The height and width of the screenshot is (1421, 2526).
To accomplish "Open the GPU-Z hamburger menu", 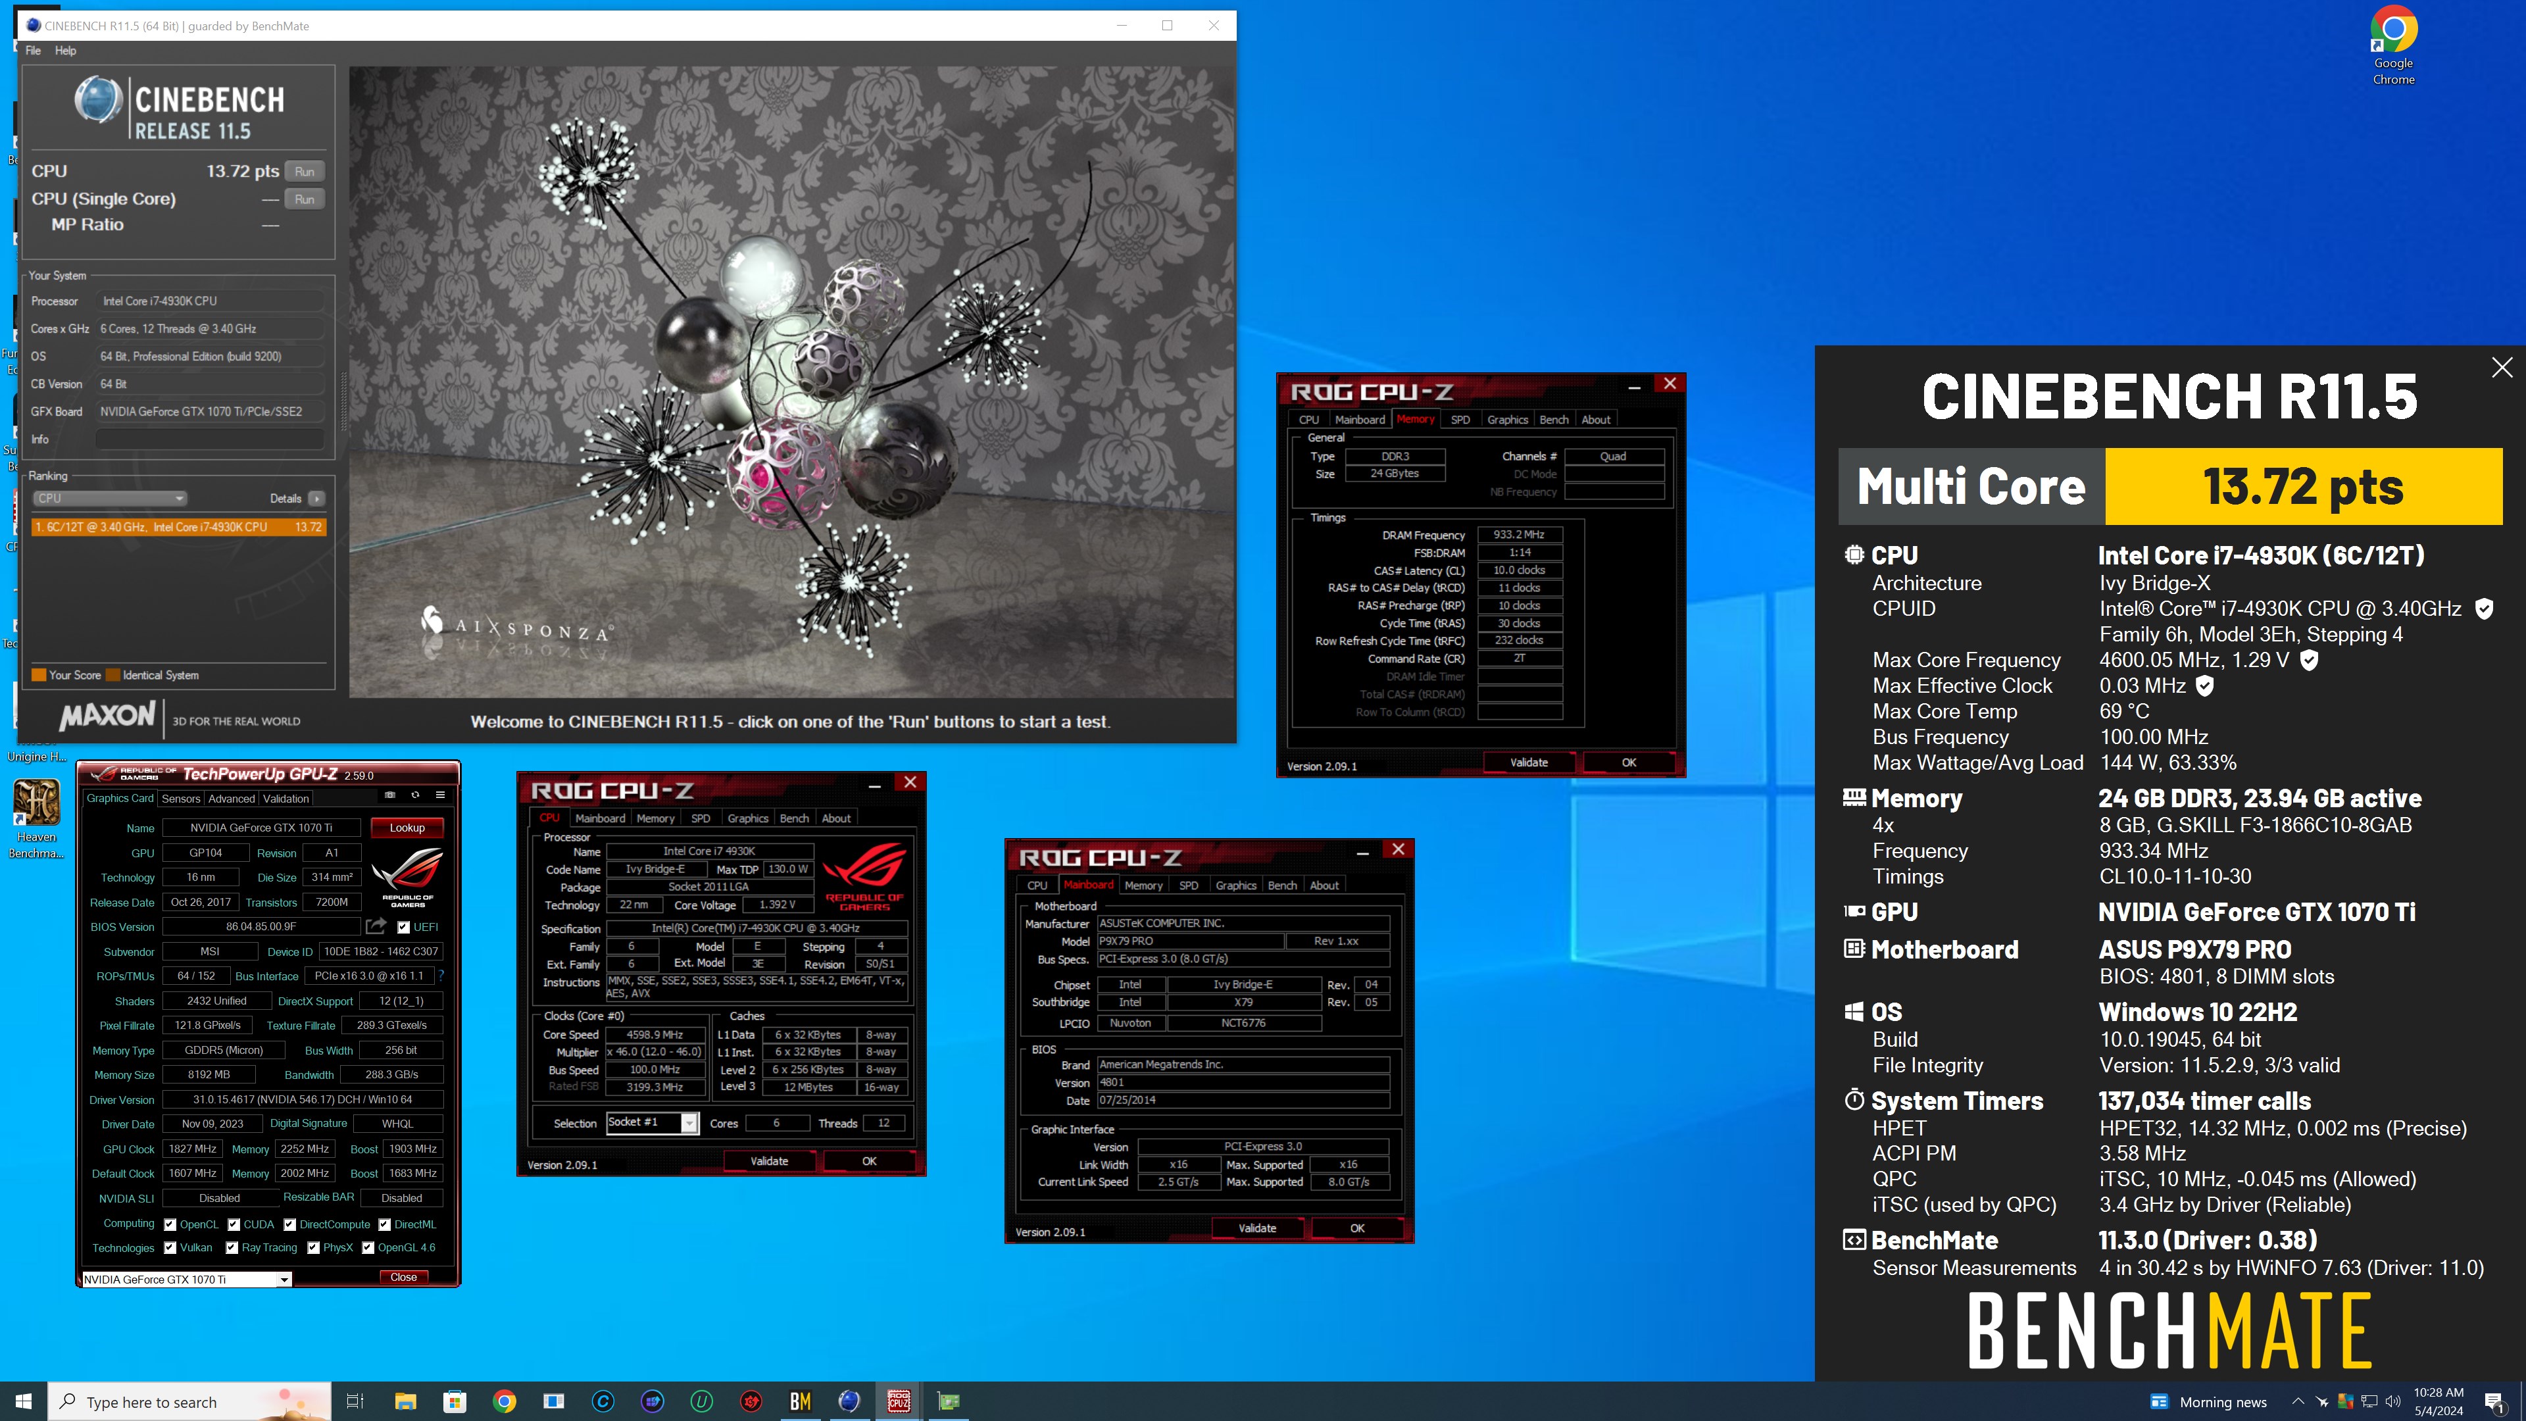I will pyautogui.click(x=440, y=795).
